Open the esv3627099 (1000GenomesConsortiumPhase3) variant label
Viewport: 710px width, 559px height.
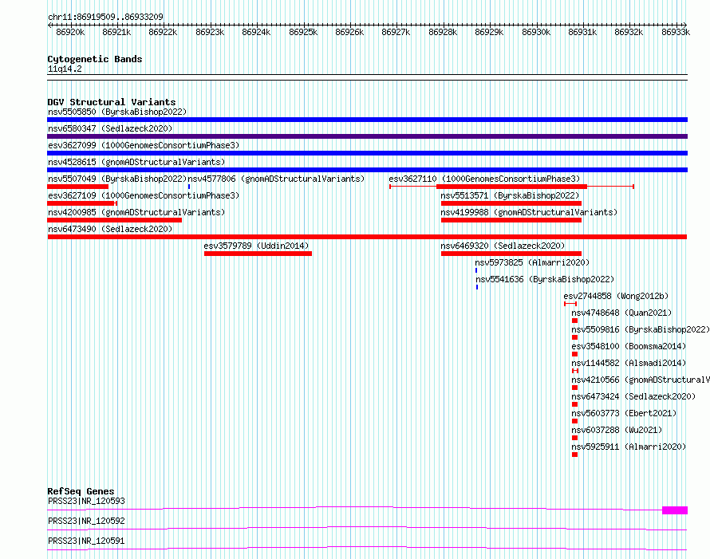tap(144, 145)
